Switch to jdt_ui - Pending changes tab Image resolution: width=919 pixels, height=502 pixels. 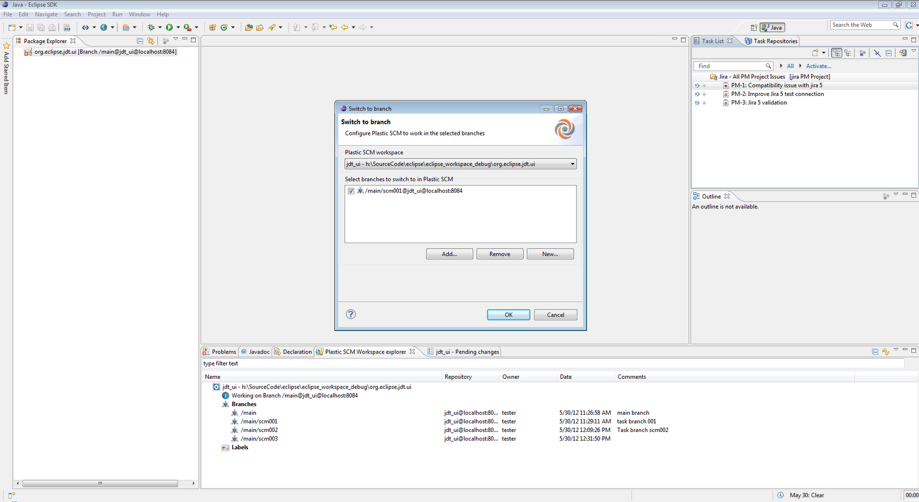point(464,352)
